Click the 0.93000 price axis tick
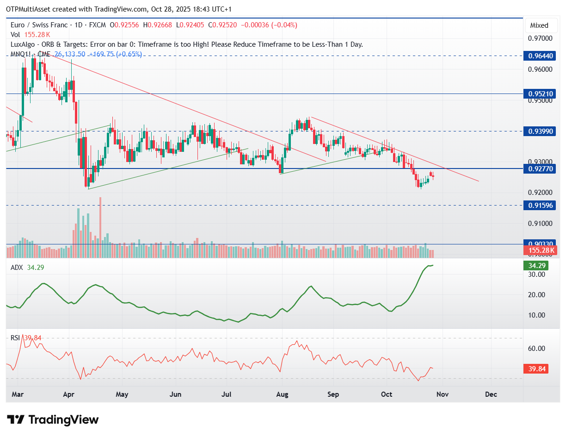This screenshot has width=566, height=437. [541, 162]
